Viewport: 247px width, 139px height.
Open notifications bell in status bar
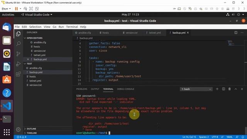point(243,137)
